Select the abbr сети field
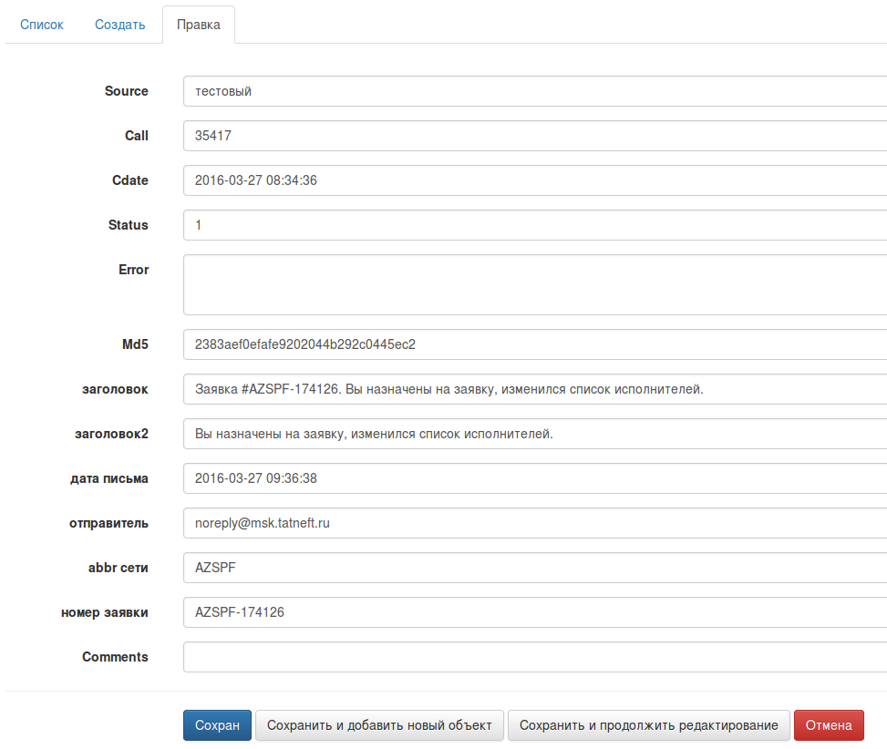 [534, 568]
